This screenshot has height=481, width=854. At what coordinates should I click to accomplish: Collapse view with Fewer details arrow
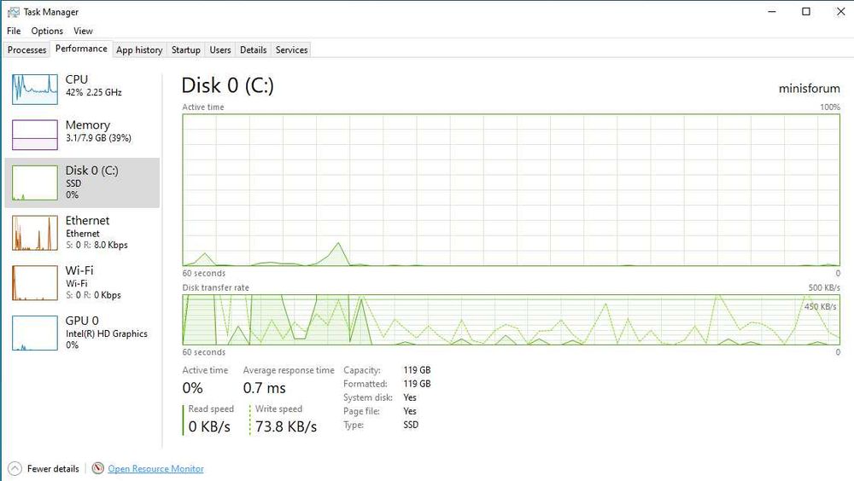[x=15, y=468]
